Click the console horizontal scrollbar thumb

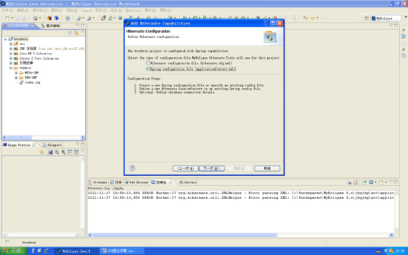184,235
